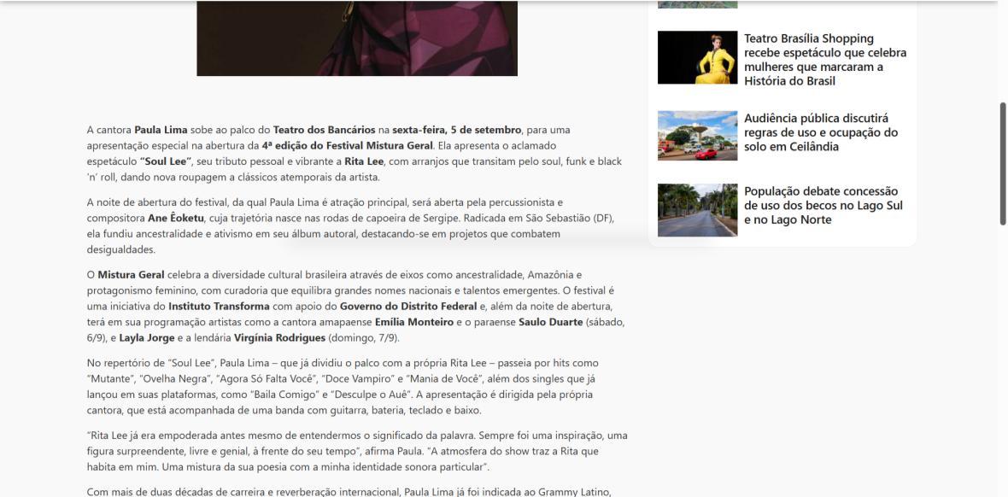Image resolution: width=1008 pixels, height=497 pixels.
Task: Click the bold name 'Paula Lima'
Action: [x=161, y=130]
